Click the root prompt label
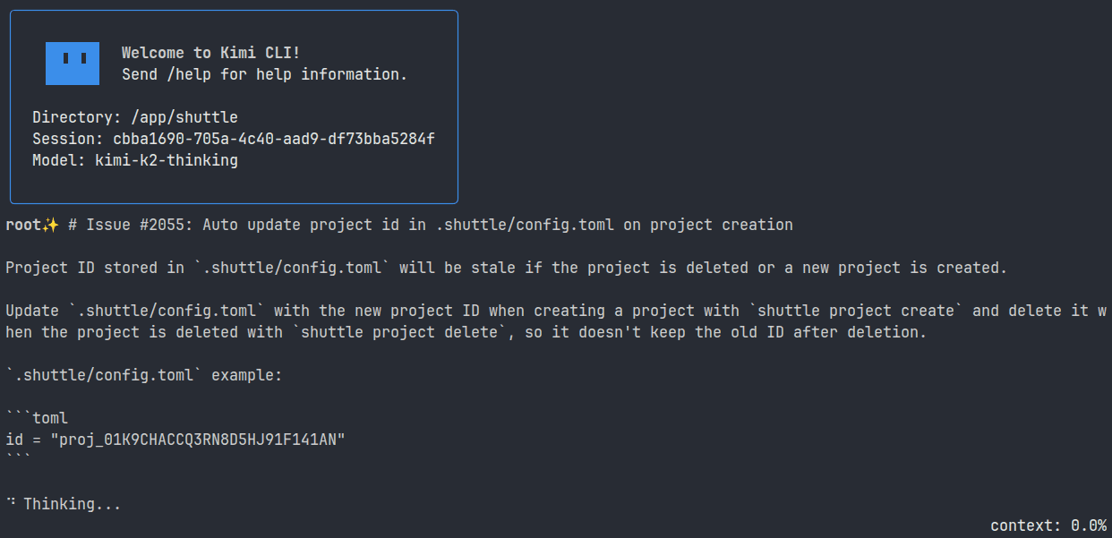 tap(23, 225)
